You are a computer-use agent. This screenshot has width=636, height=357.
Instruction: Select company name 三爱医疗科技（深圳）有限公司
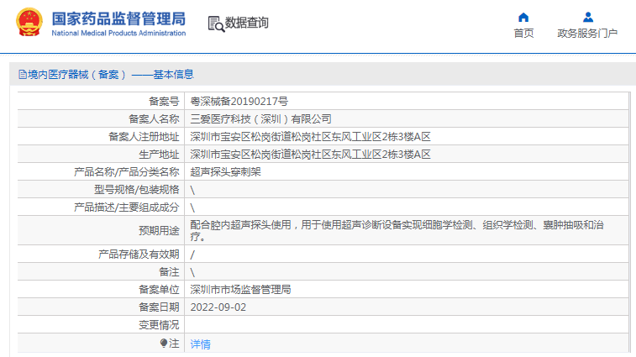point(260,119)
